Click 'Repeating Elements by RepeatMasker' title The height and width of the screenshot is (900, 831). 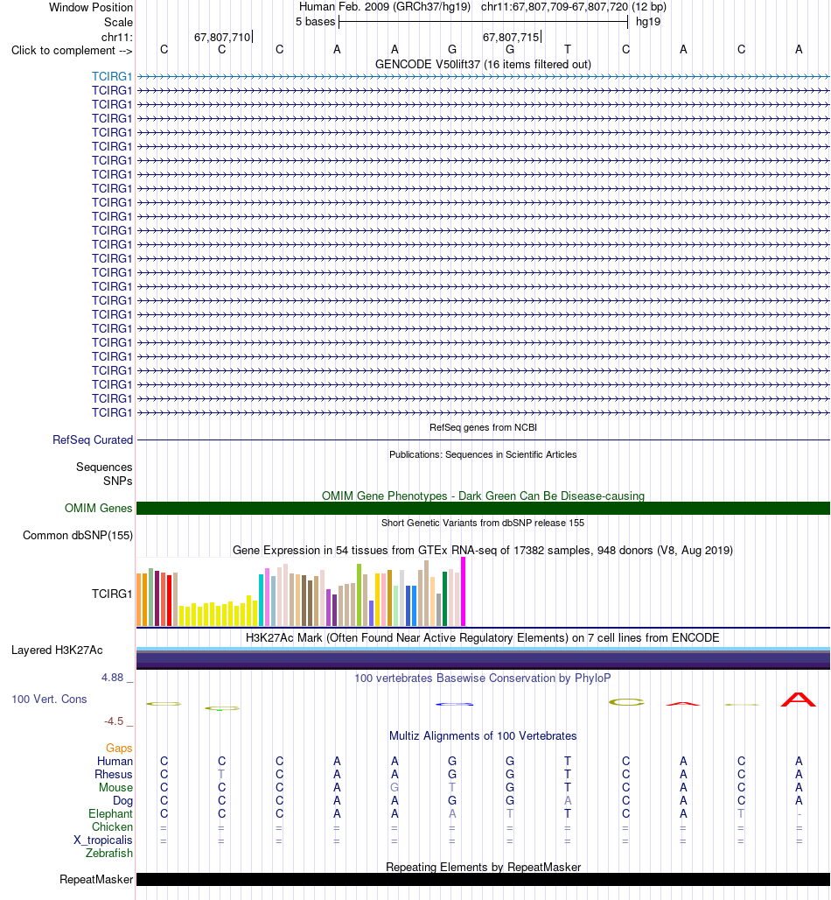(483, 867)
